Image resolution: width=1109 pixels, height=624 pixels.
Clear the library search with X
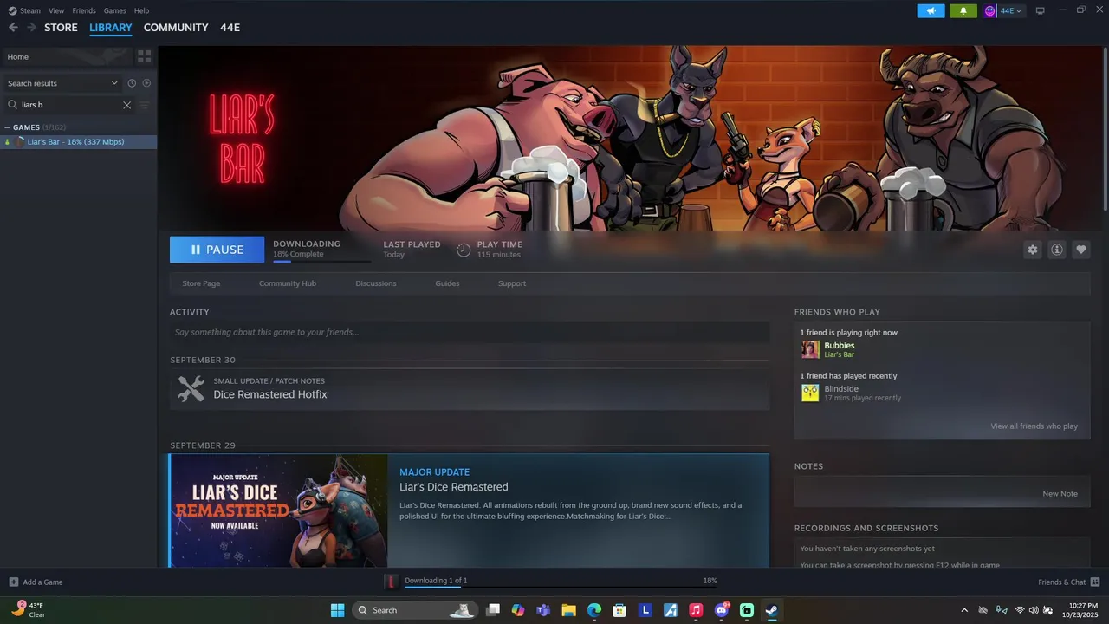(x=126, y=105)
